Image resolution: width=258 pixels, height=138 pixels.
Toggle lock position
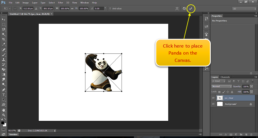coord(228,92)
